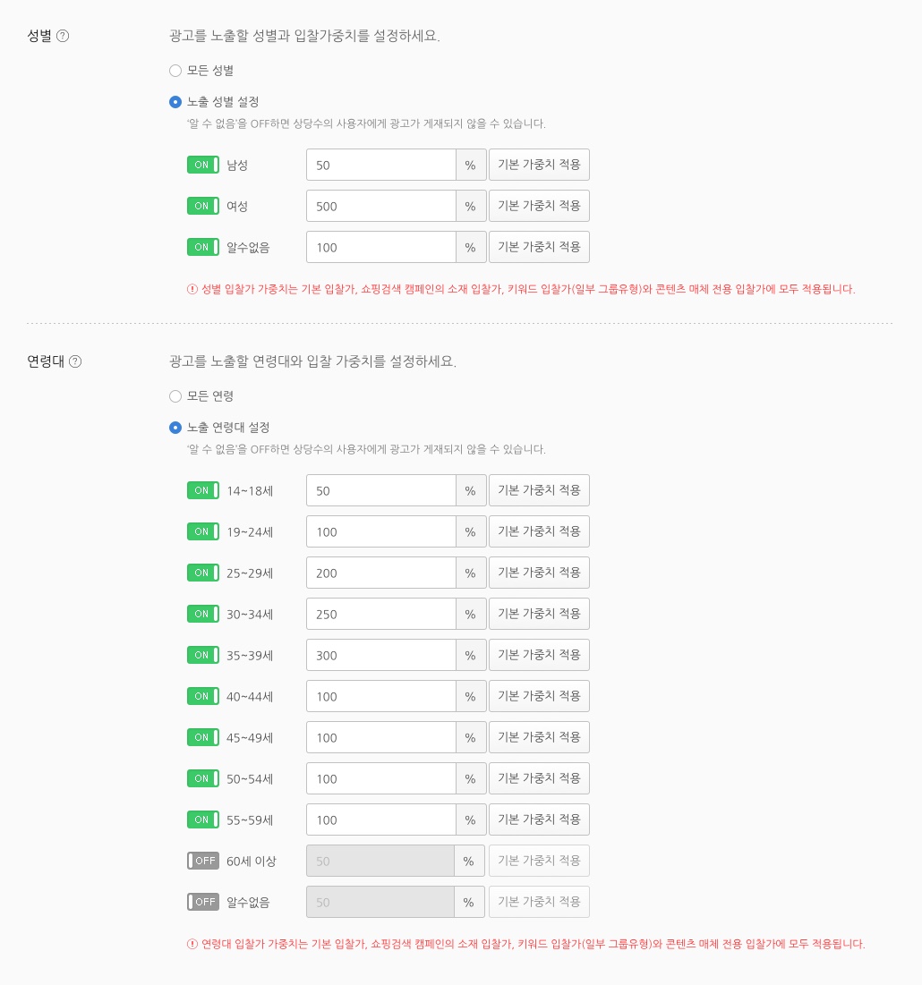This screenshot has height=985, width=922.
Task: Edit the 25~29세 weight field showing 200
Action: click(380, 573)
